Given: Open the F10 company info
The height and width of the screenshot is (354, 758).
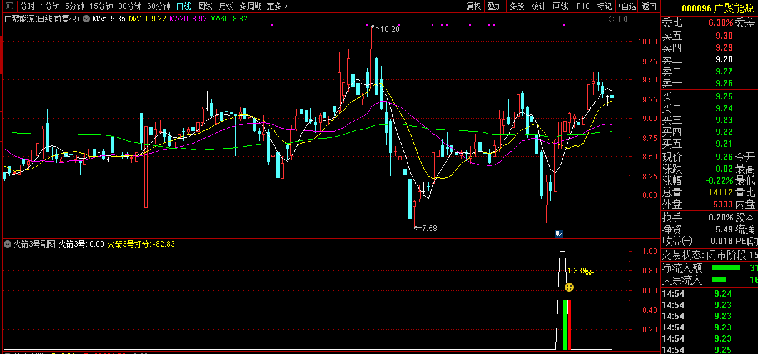Looking at the screenshot, I should pos(583,6).
